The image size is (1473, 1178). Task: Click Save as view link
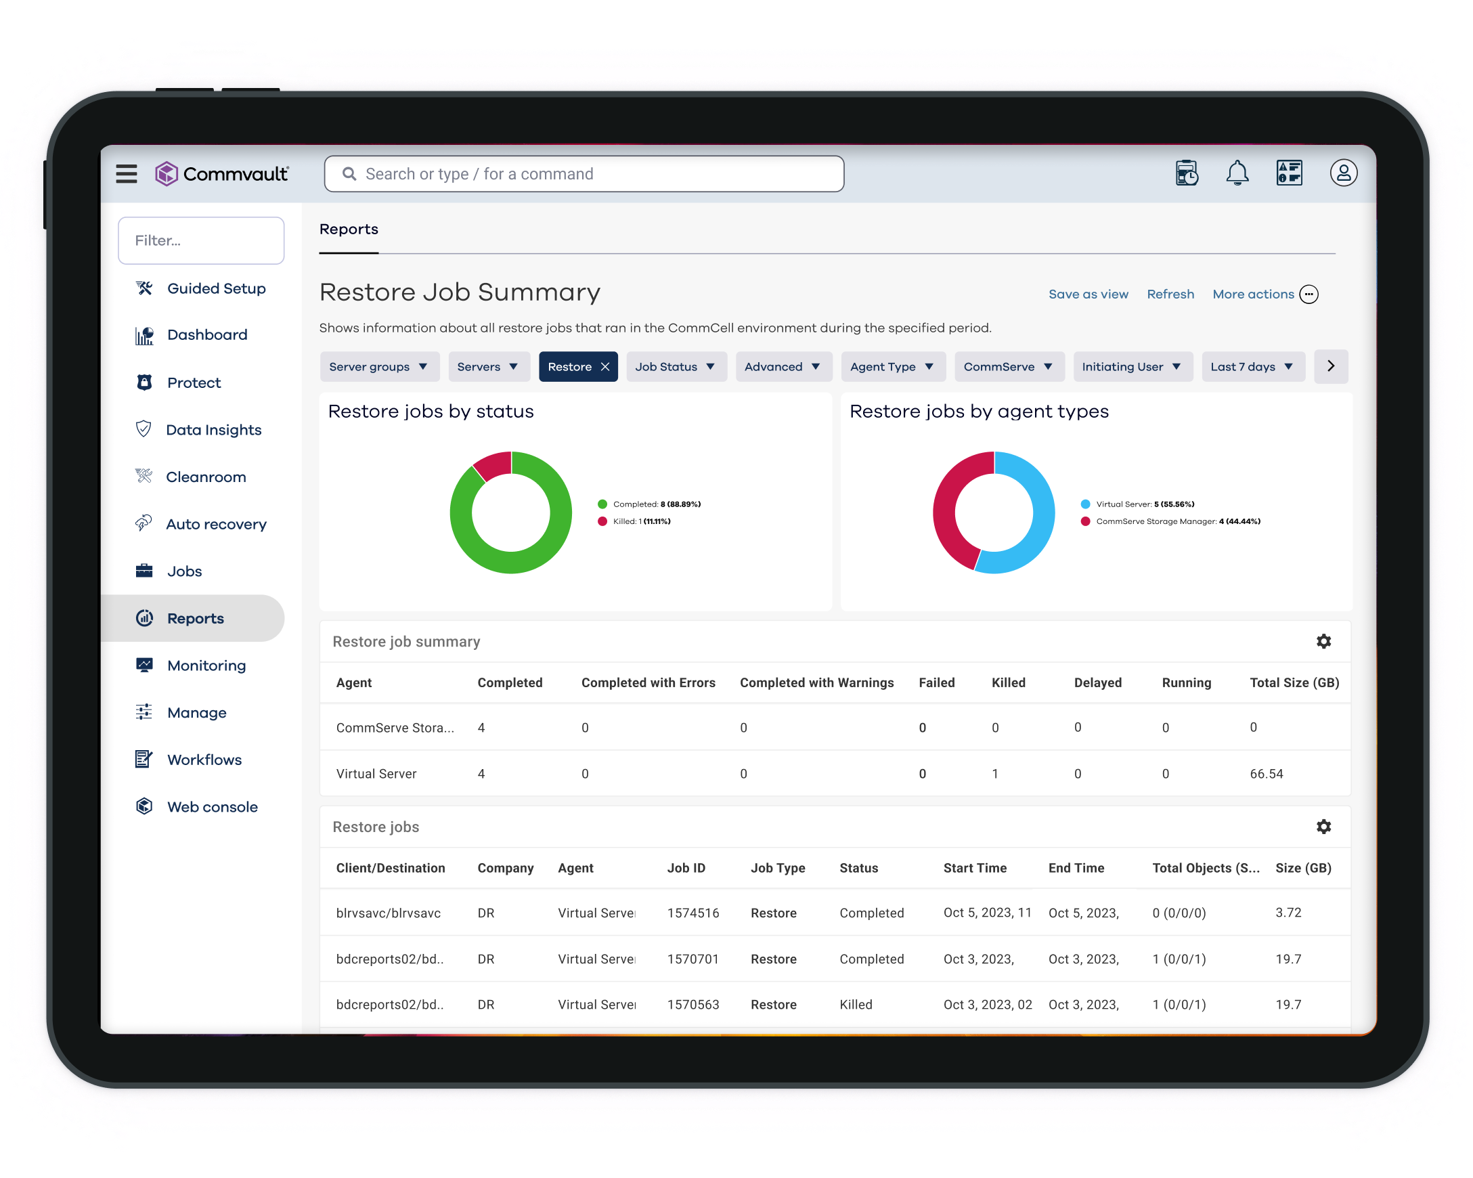point(1089,294)
